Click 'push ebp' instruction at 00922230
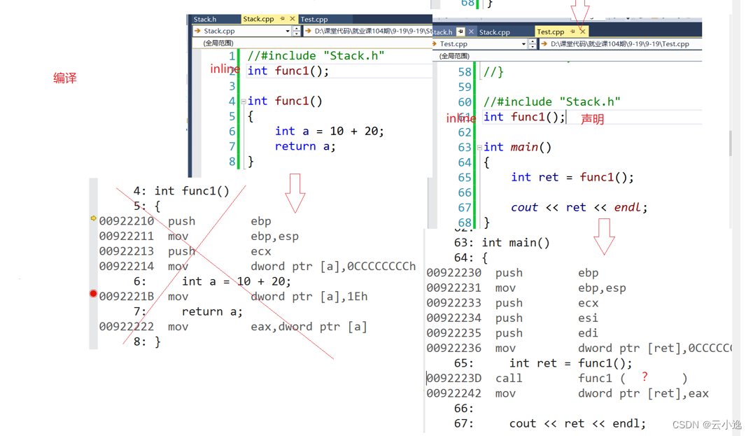Viewport: 753px width, 436px height. pyautogui.click(x=513, y=273)
